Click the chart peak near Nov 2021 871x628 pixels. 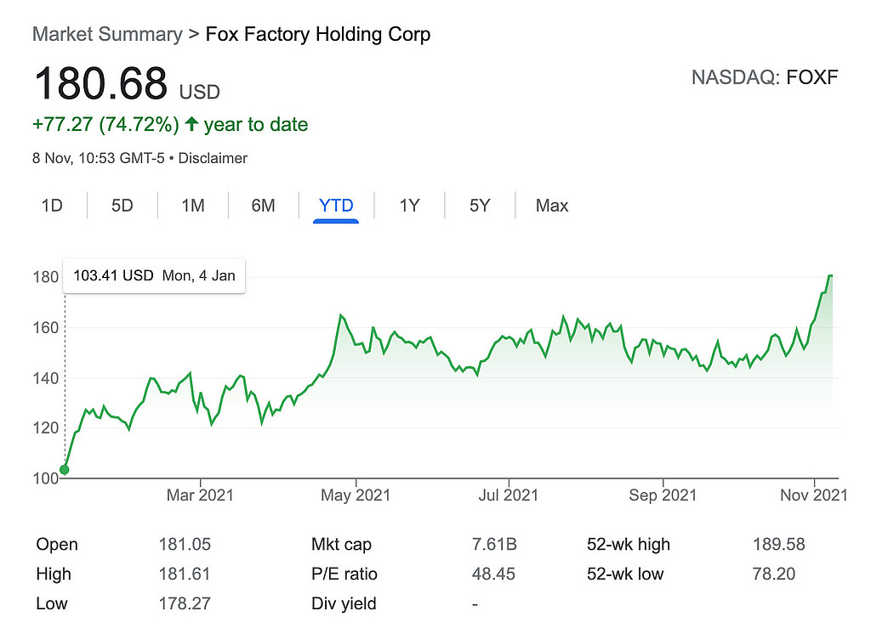pyautogui.click(x=830, y=275)
